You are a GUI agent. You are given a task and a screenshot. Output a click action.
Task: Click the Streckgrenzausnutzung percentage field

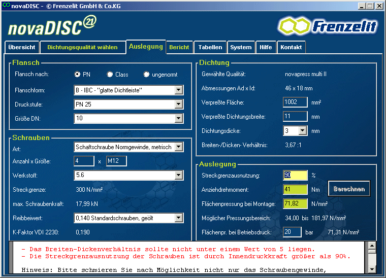(295, 176)
